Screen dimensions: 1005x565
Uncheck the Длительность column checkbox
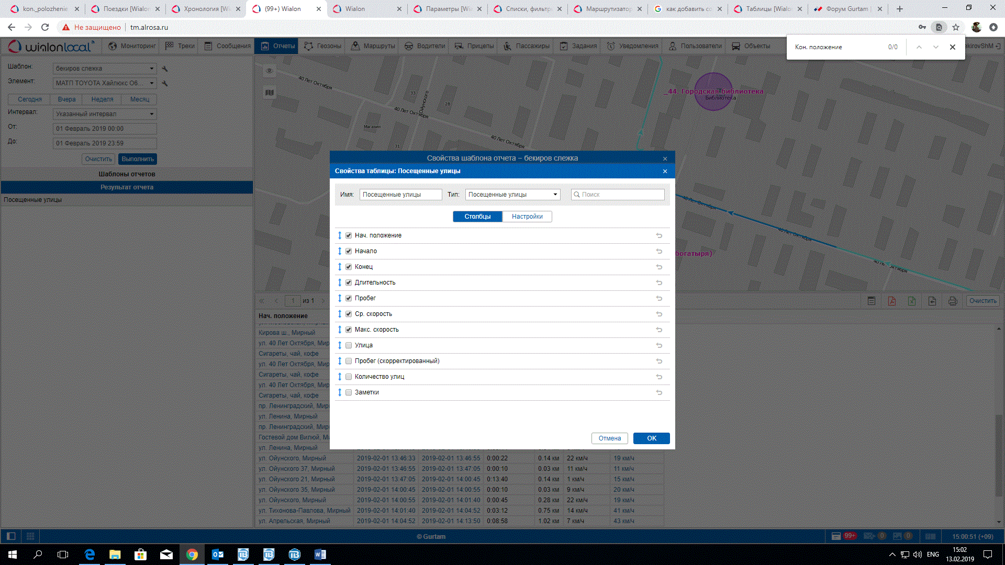pyautogui.click(x=349, y=282)
